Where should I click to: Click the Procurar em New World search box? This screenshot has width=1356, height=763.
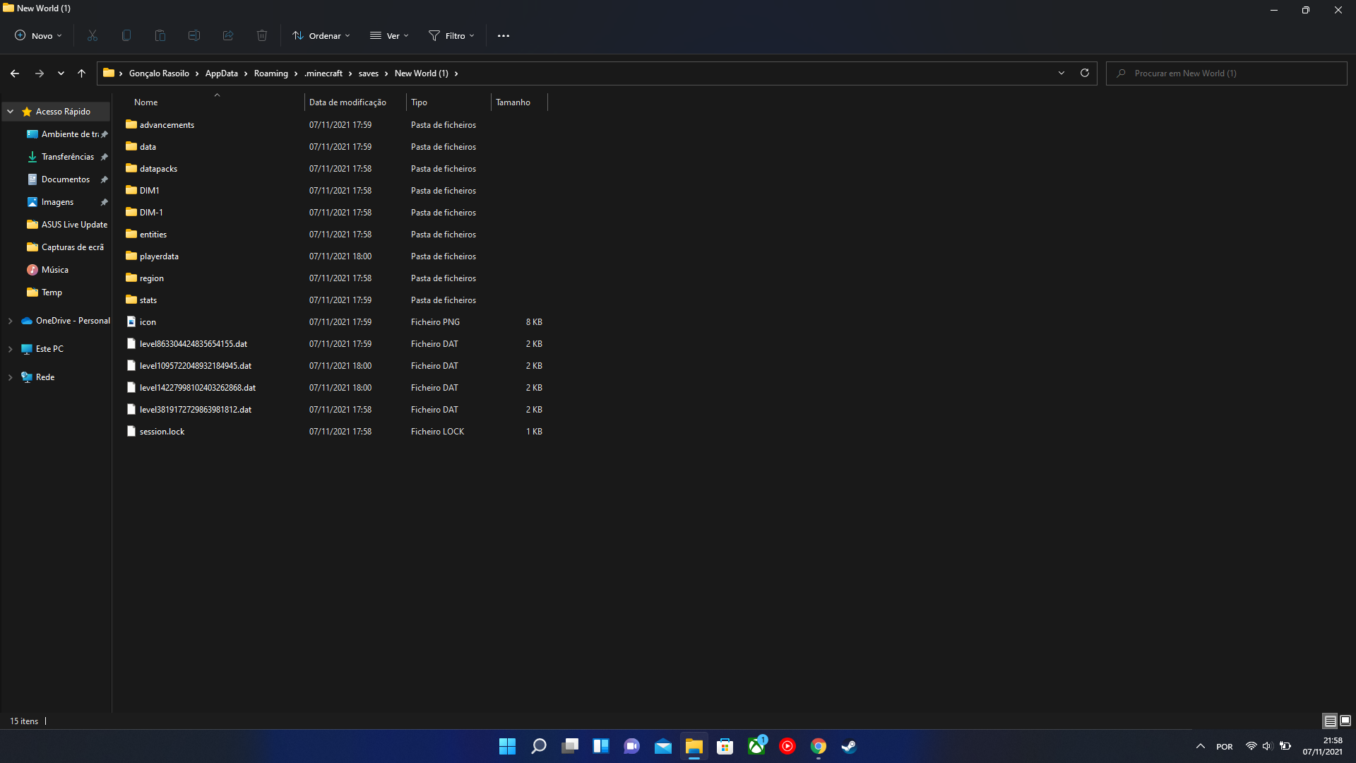(x=1227, y=73)
